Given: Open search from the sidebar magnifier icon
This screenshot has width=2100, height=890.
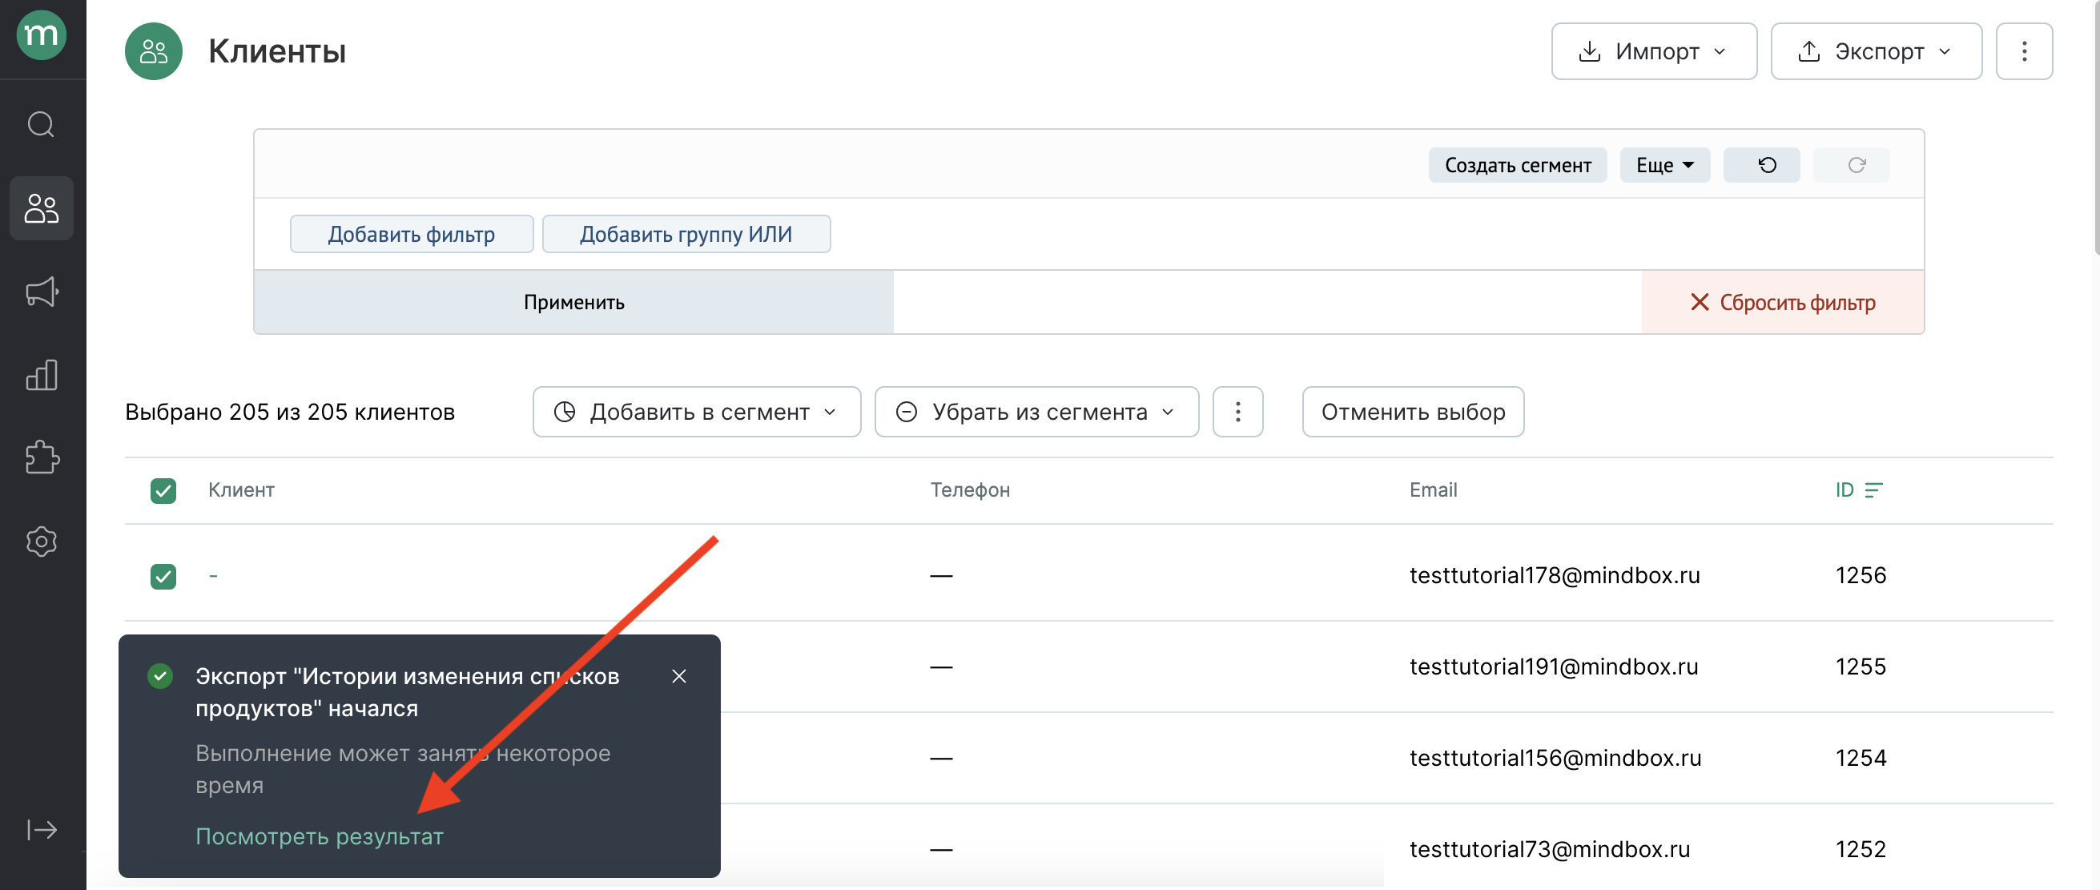Looking at the screenshot, I should point(41,125).
